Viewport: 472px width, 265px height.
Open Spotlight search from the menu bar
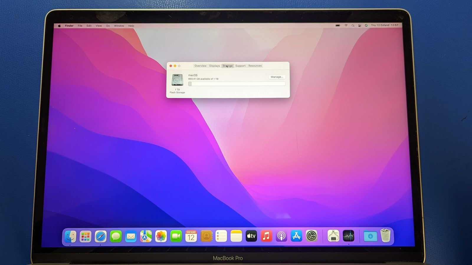[353, 25]
